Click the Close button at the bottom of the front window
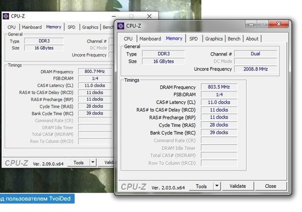302x212 pixels. point(270,186)
